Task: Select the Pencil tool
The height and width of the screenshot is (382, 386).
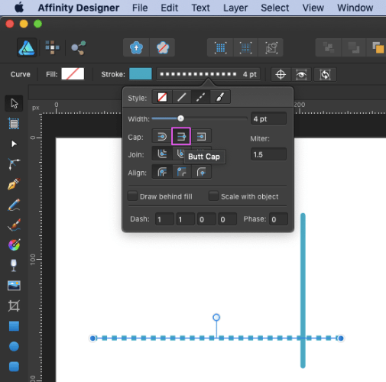Action: coord(14,205)
